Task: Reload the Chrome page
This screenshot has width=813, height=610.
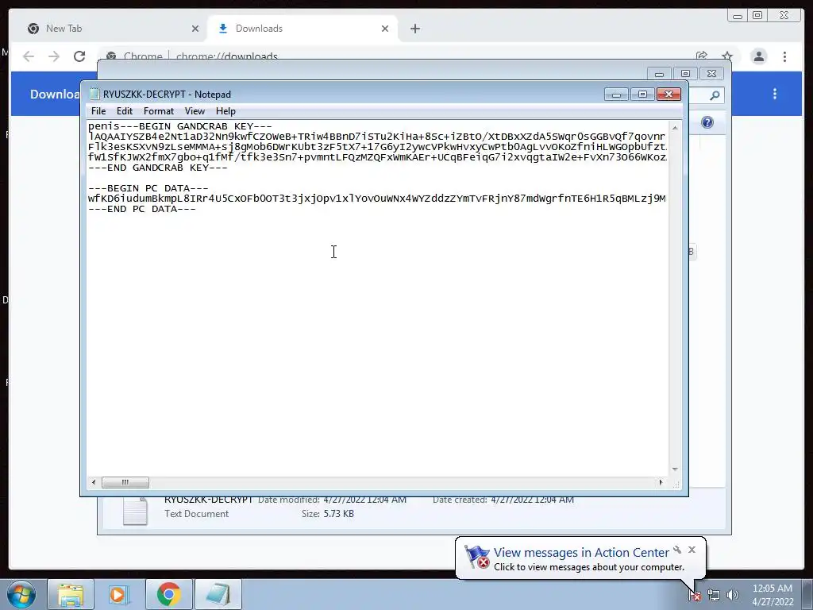Action: point(79,56)
